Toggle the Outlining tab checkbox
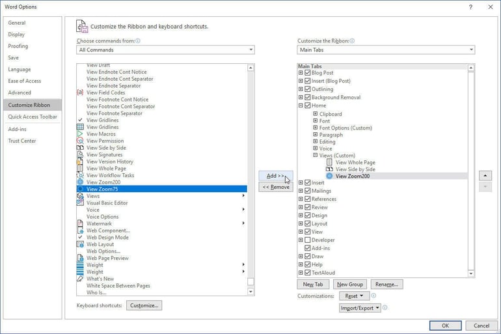 coord(307,89)
